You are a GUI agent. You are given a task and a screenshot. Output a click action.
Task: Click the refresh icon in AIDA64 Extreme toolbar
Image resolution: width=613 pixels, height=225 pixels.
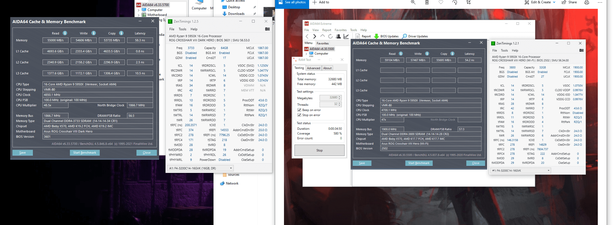pyautogui.click(x=330, y=36)
